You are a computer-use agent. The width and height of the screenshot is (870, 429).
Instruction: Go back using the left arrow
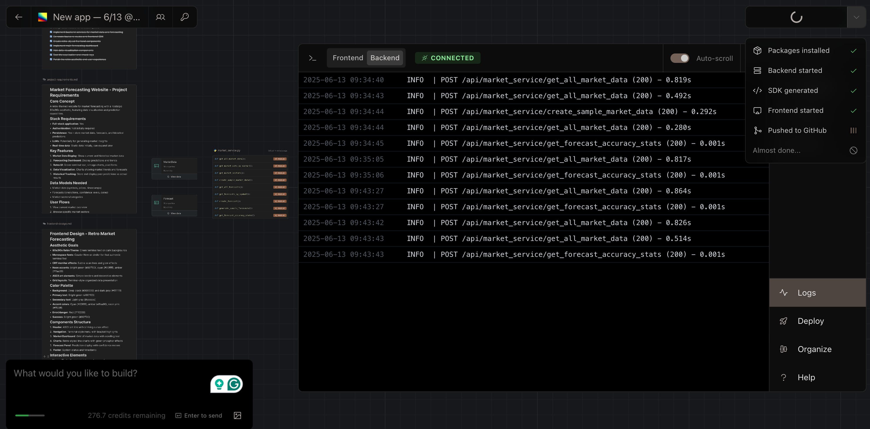(x=19, y=17)
